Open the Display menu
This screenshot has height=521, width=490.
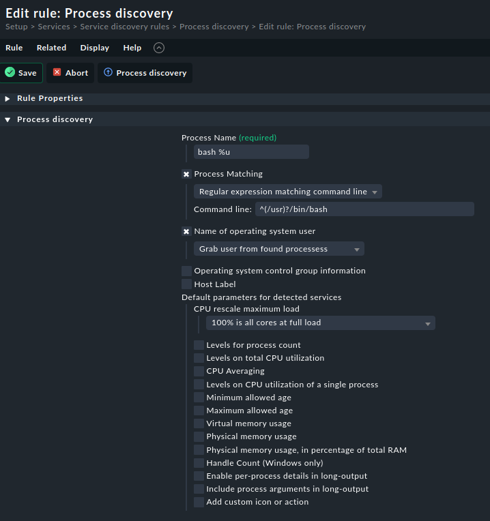[x=95, y=48]
